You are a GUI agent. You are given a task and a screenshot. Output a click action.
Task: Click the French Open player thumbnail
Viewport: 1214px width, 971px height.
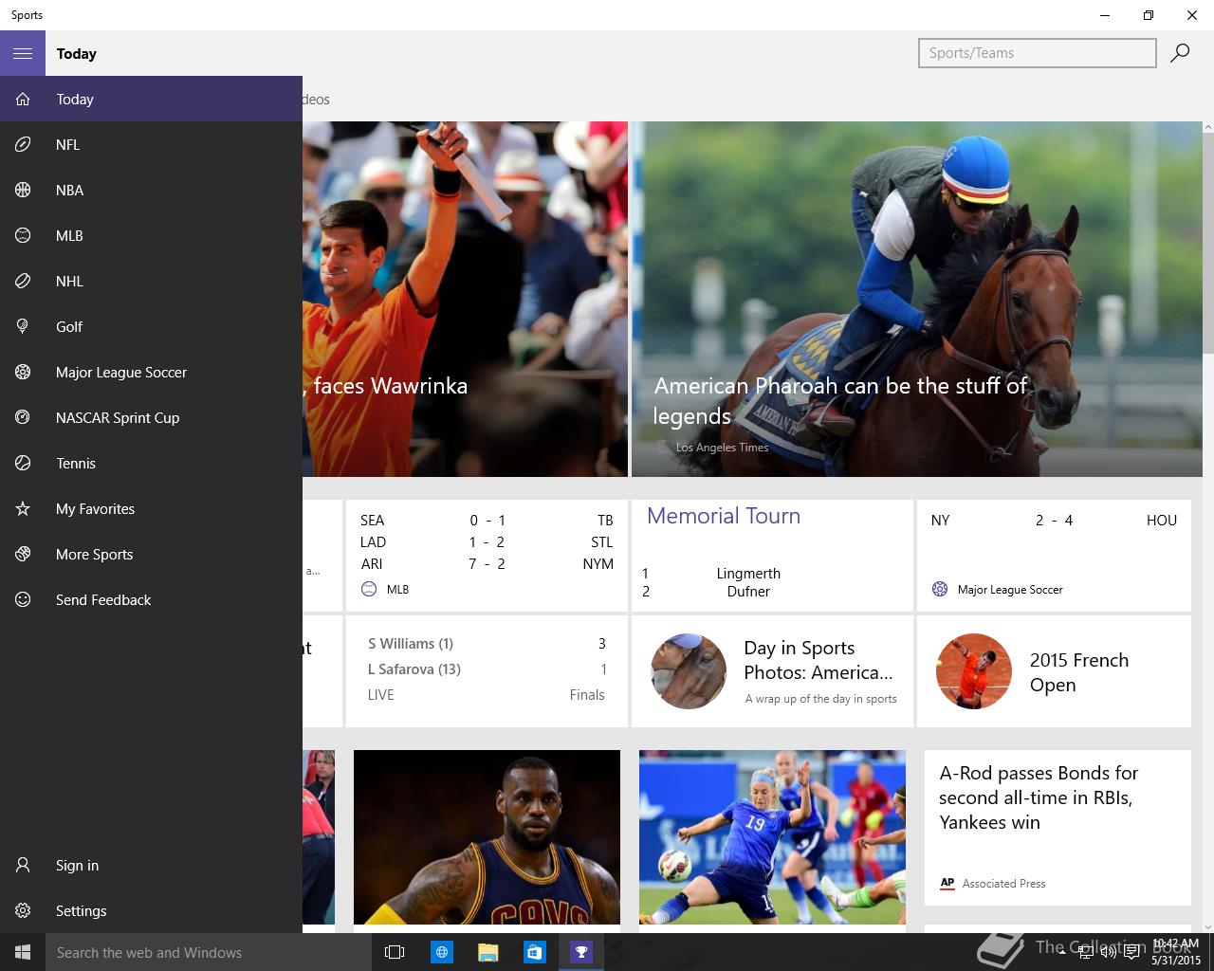coord(974,671)
